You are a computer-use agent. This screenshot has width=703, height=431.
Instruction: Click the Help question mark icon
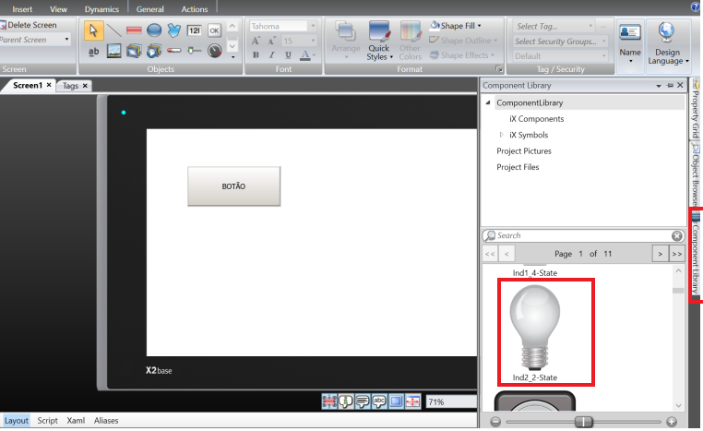pos(694,7)
